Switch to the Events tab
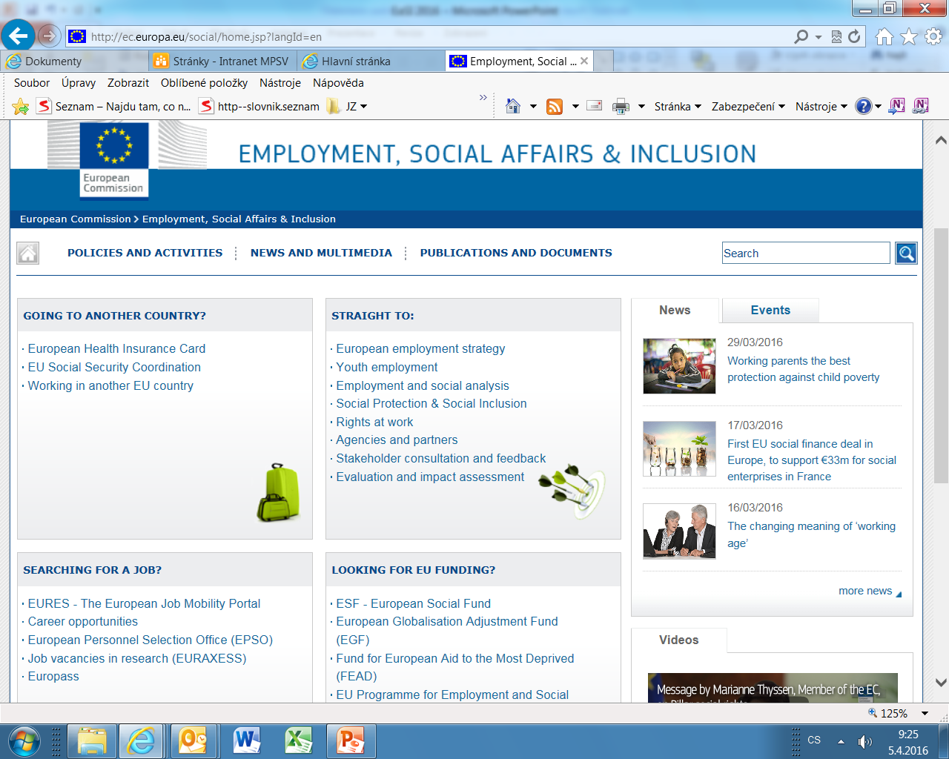 770,311
